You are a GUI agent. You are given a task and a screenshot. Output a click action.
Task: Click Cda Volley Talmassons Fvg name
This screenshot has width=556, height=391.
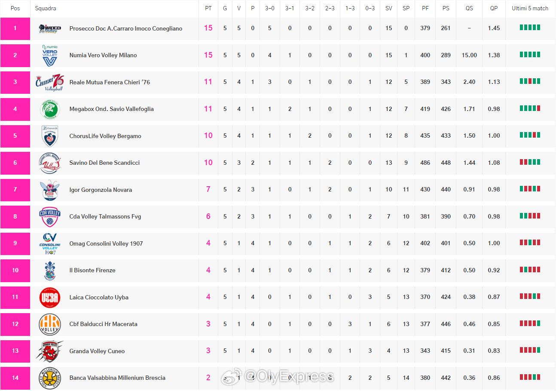point(105,217)
